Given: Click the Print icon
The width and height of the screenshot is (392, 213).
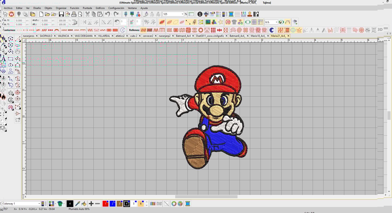Looking at the screenshot, I should (74, 14).
